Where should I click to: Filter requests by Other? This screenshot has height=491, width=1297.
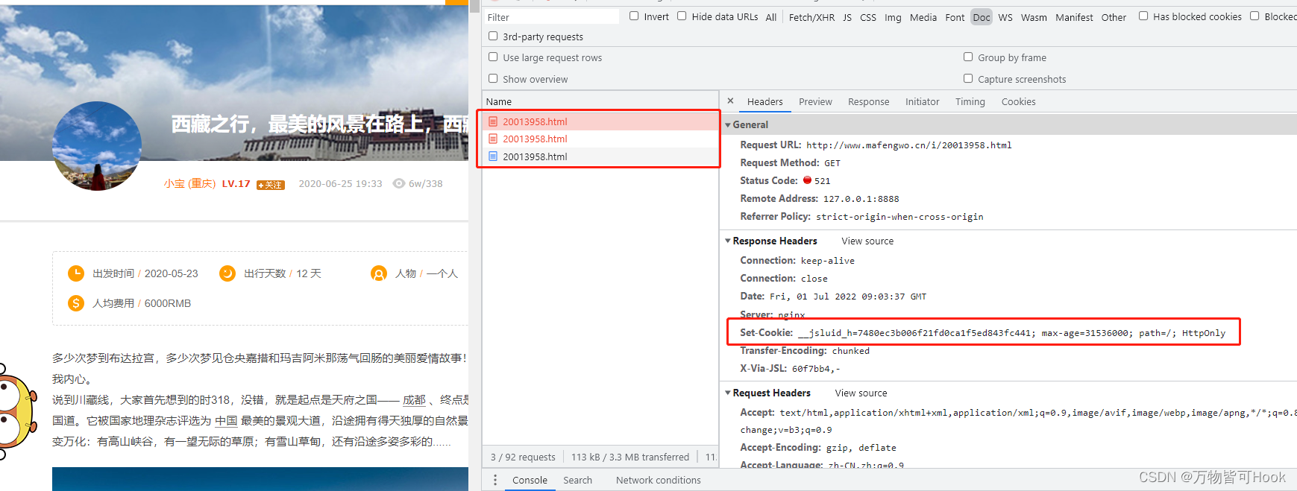[1114, 17]
